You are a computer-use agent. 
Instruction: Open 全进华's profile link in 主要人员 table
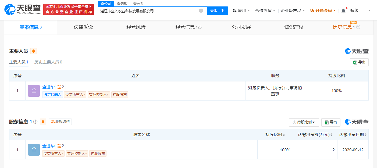point(48,87)
